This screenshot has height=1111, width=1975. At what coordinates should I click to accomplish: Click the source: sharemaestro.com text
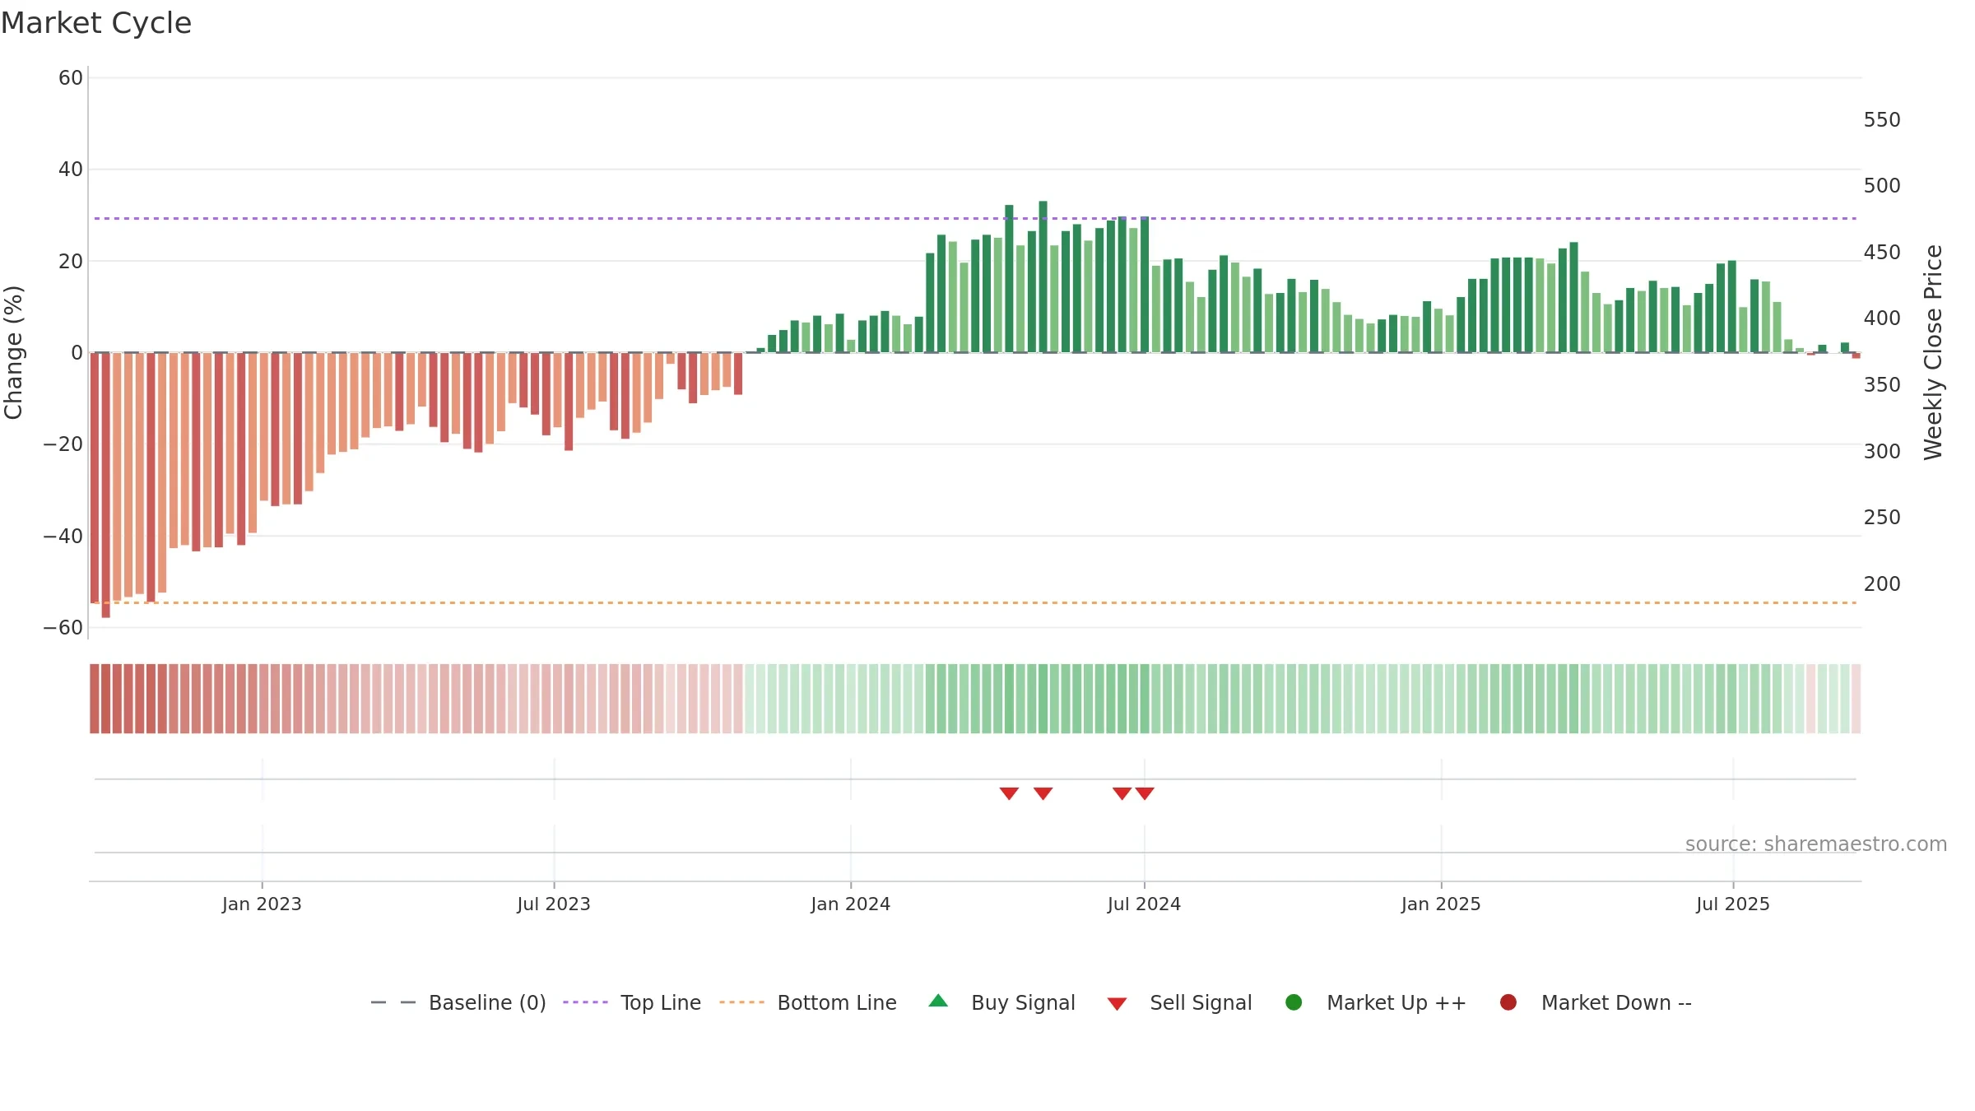[x=1816, y=844]
